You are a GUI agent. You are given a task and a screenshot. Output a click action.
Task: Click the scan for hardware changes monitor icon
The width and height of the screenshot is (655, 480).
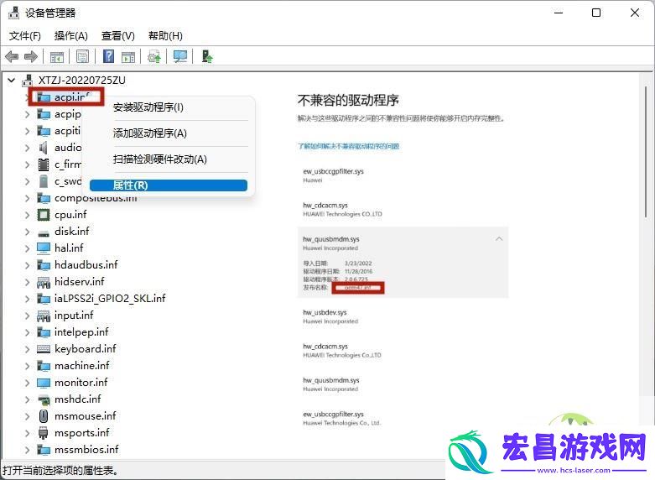pos(180,56)
